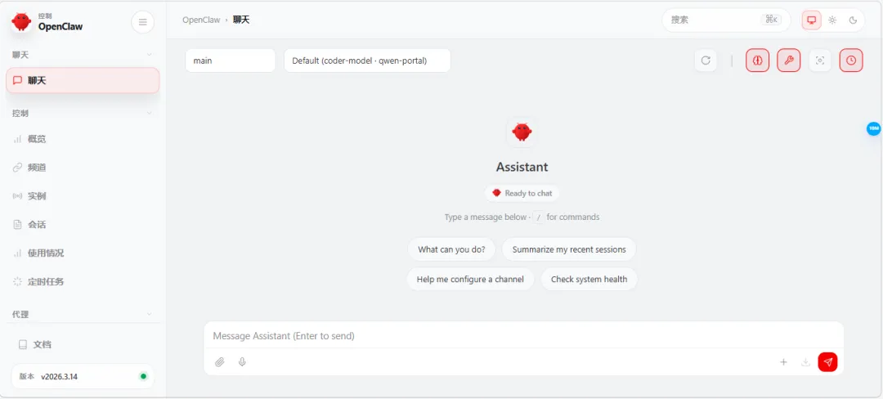Start a new session with plus icon
Screen dimensions: 883x399
click(783, 362)
